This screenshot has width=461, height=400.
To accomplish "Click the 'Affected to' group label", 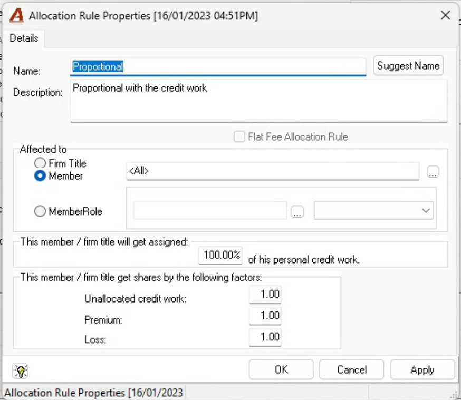I will (x=43, y=150).
